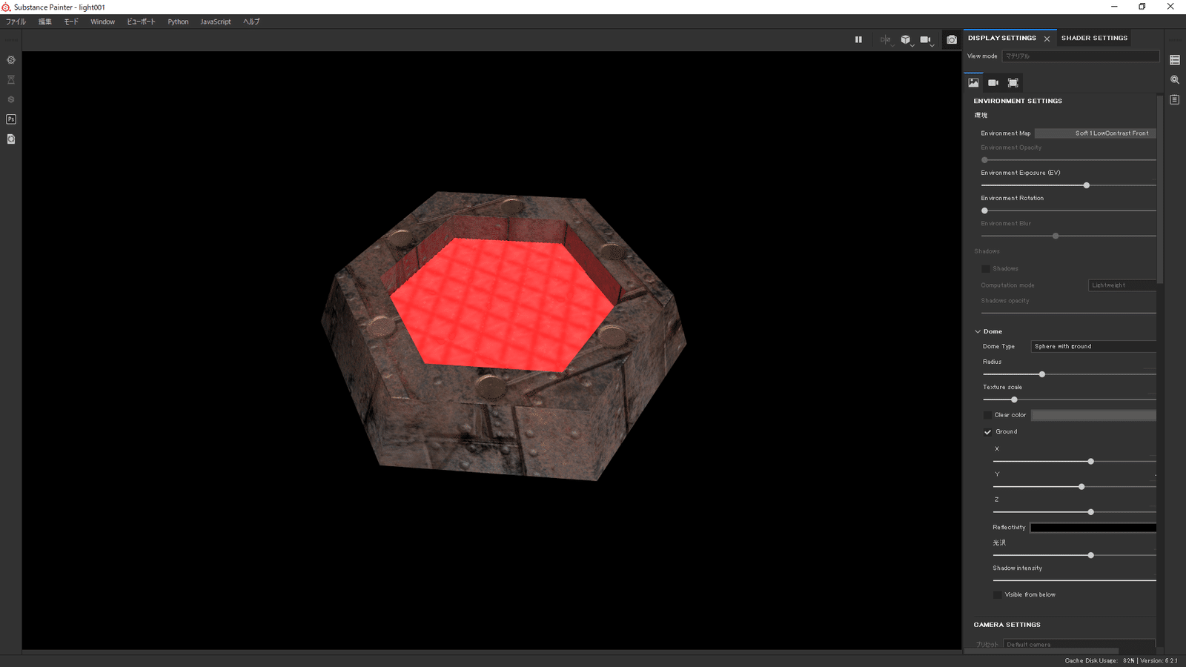Click the Cache Disk Usage status text

pyautogui.click(x=1100, y=660)
